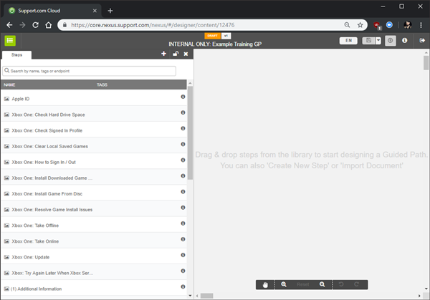Image resolution: width=430 pixels, height=300 pixels.
Task: Open the save options dropdown arrow
Action: pyautogui.click(x=378, y=41)
